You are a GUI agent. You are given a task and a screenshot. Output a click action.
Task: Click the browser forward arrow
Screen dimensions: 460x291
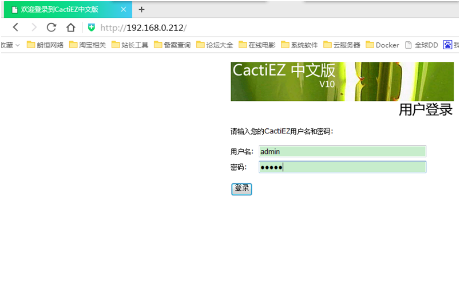(x=34, y=27)
